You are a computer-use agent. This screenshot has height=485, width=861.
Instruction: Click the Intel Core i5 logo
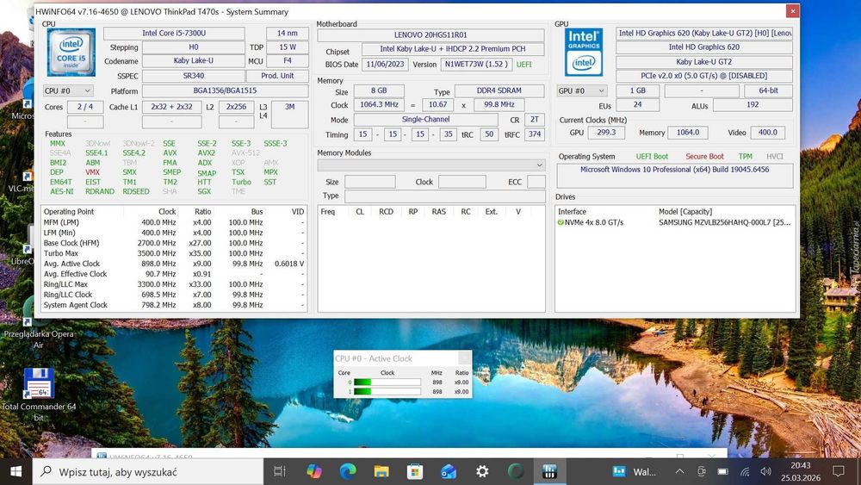[x=71, y=53]
